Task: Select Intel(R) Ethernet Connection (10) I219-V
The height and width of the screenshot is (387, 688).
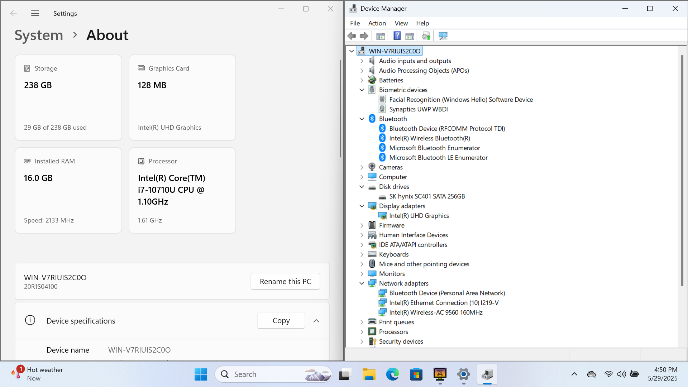Action: (444, 303)
